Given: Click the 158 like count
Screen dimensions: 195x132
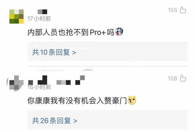Looking at the screenshot, I should click(172, 79).
